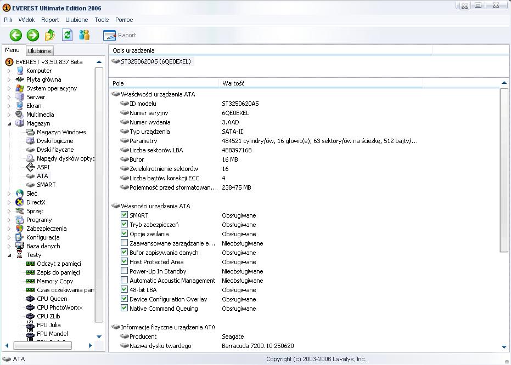Viewport: 511px width, 365px height.
Task: Select the System operacyjny Windows icon
Action: [20, 88]
